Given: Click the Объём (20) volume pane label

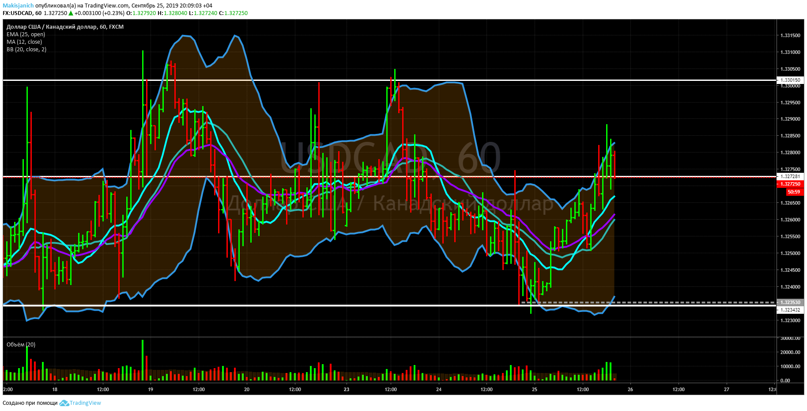Looking at the screenshot, I should pyautogui.click(x=21, y=345).
